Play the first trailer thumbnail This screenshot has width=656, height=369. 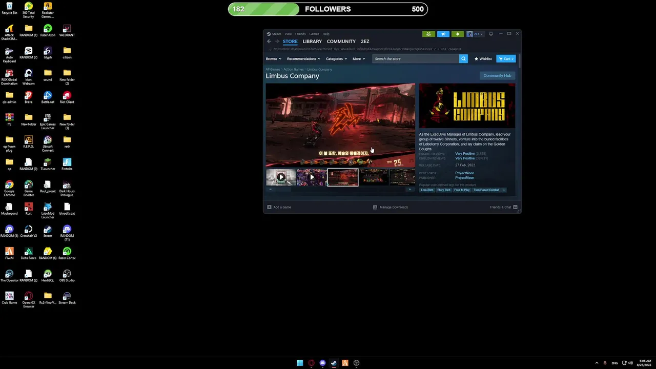point(281,177)
